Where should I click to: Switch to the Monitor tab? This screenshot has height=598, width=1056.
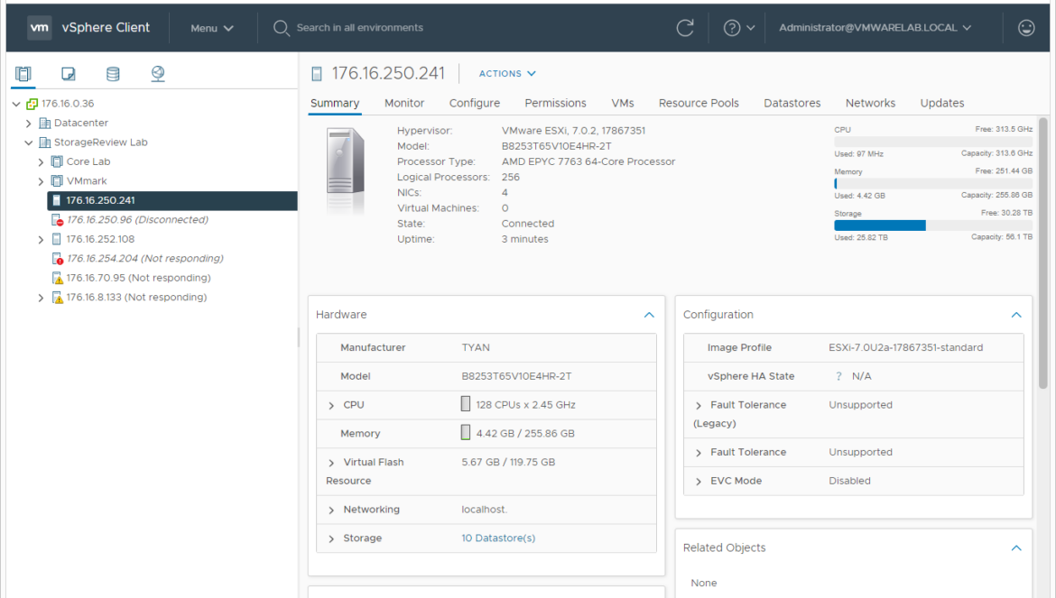[404, 103]
